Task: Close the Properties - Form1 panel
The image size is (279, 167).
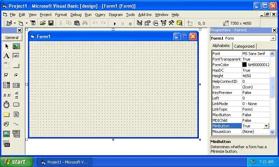Action: click(274, 30)
